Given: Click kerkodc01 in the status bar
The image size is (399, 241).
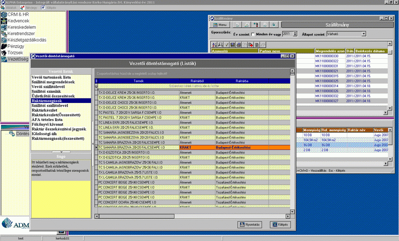Looking at the screenshot, I should (x=63, y=238).
